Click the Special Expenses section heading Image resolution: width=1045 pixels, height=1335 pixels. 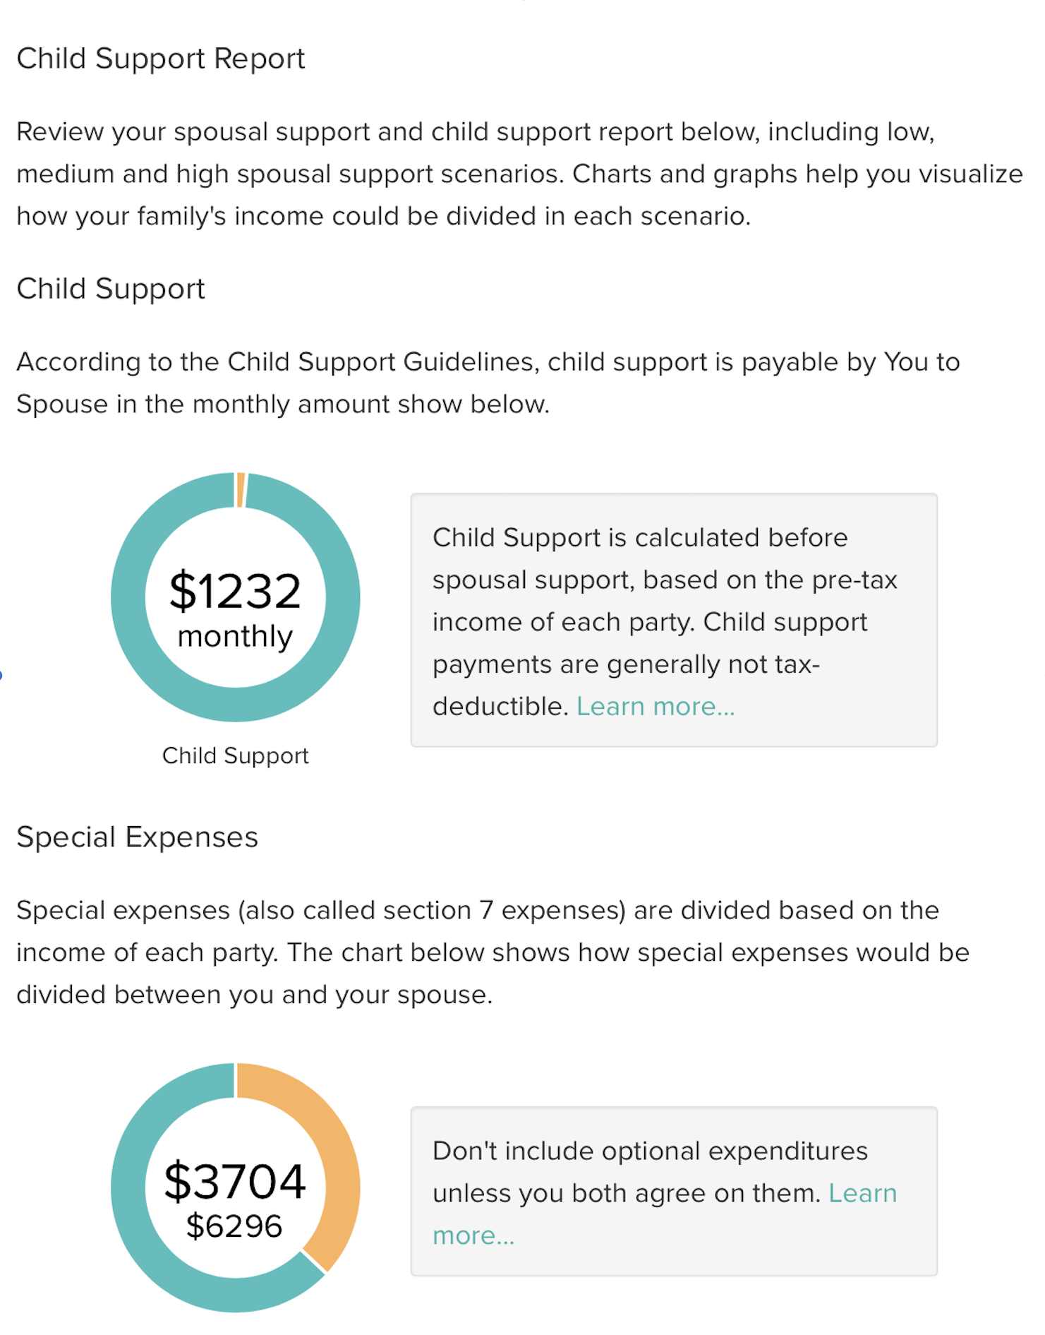coord(137,837)
